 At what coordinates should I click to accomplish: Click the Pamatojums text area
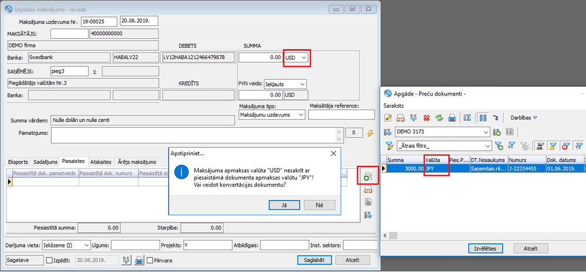(x=194, y=135)
